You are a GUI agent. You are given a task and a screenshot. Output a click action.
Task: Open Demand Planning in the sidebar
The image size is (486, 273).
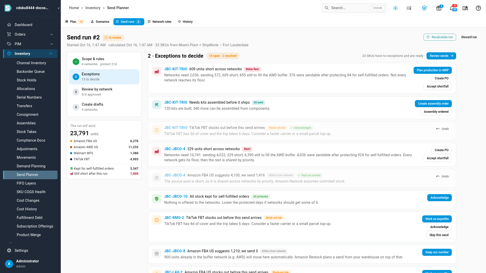[x=31, y=166]
